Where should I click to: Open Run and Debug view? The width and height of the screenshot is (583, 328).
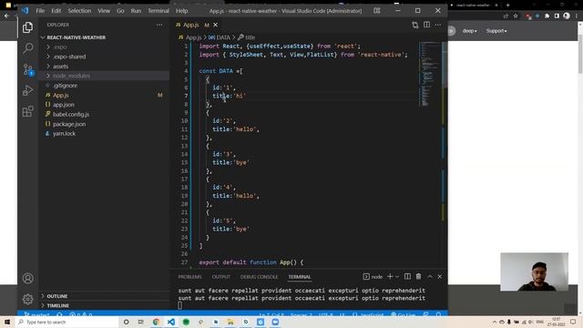tap(28, 90)
